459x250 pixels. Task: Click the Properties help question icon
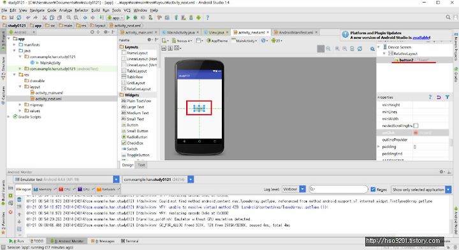coord(430,97)
